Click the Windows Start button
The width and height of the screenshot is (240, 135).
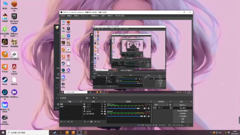[3, 133]
